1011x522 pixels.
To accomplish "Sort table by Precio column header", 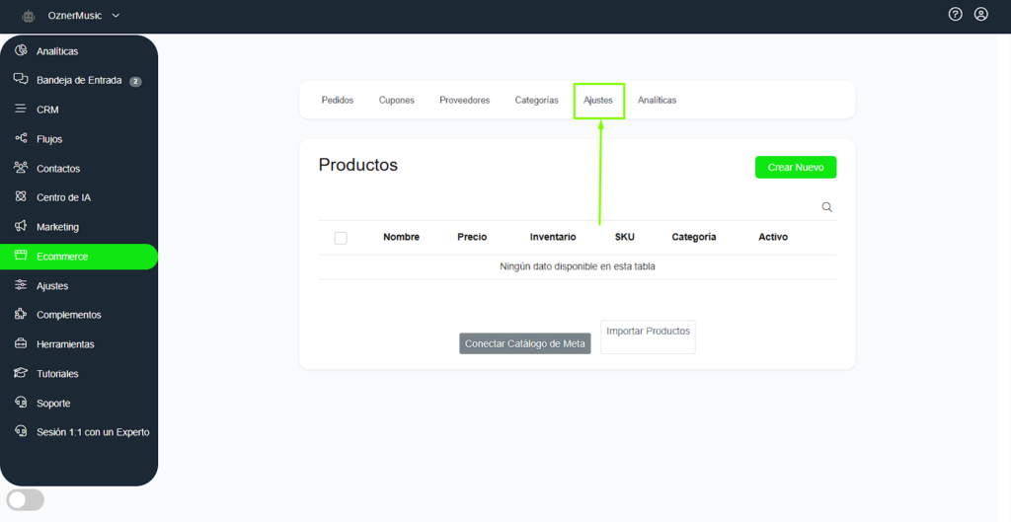I will (x=471, y=237).
